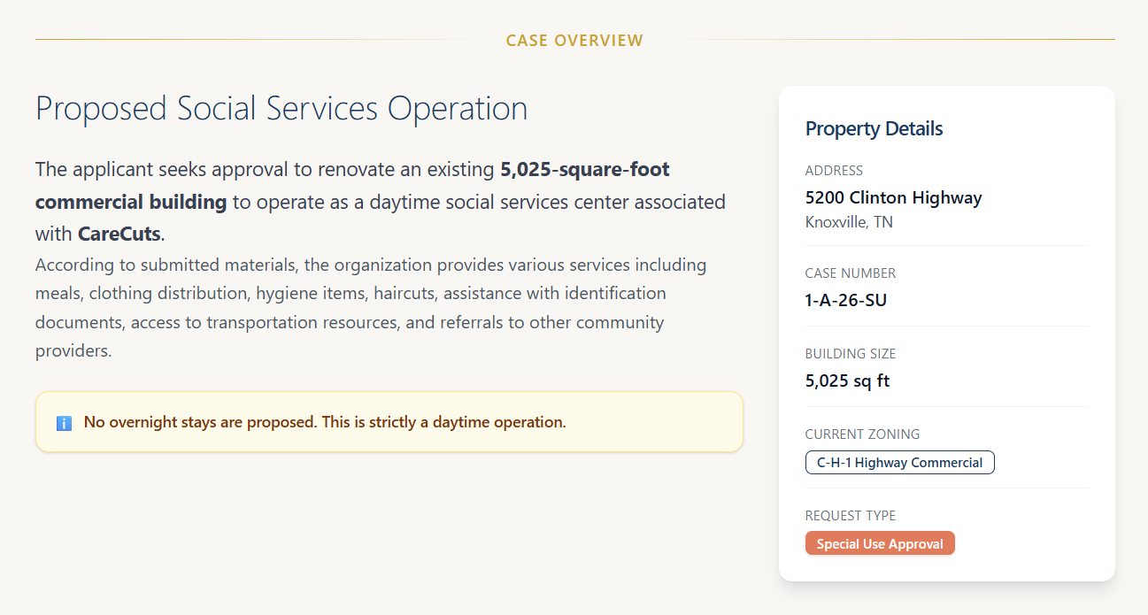Viewport: 1148px width, 615px height.
Task: Click the Address field label
Action: [834, 170]
